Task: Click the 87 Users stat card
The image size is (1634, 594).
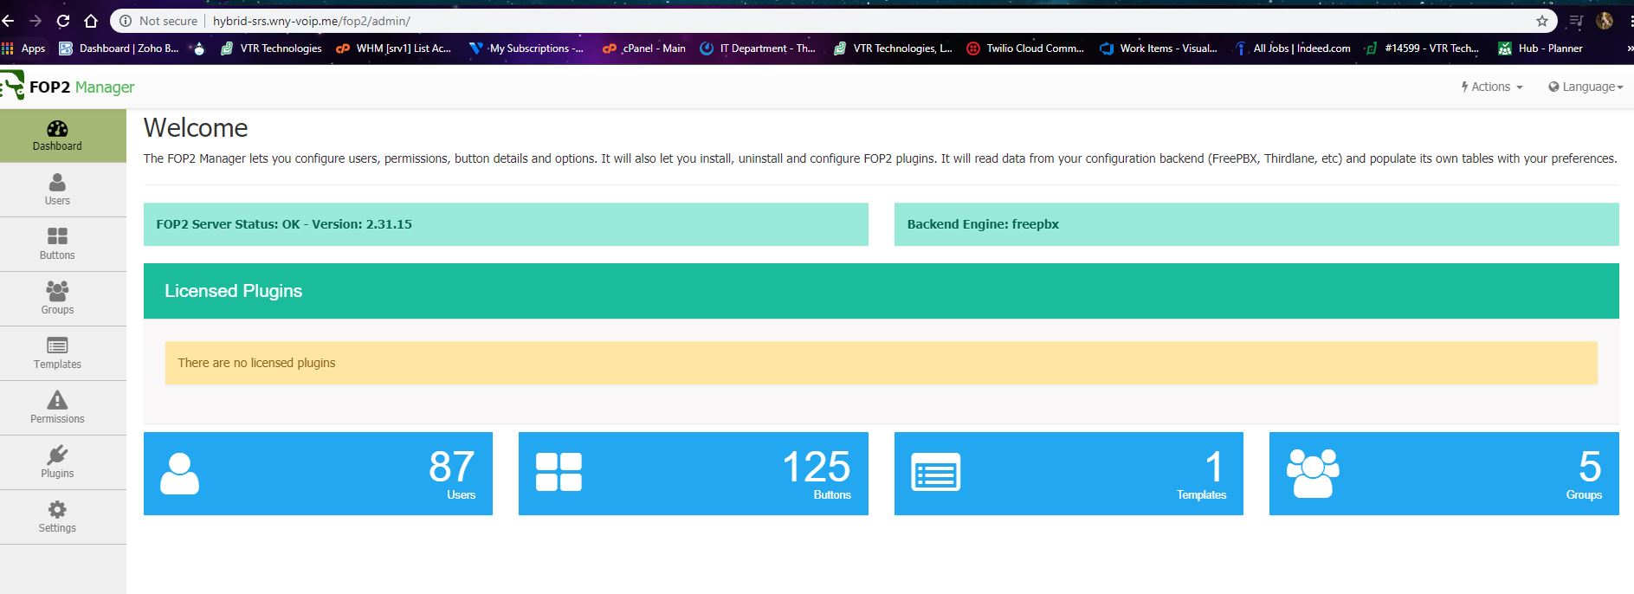Action: click(318, 474)
